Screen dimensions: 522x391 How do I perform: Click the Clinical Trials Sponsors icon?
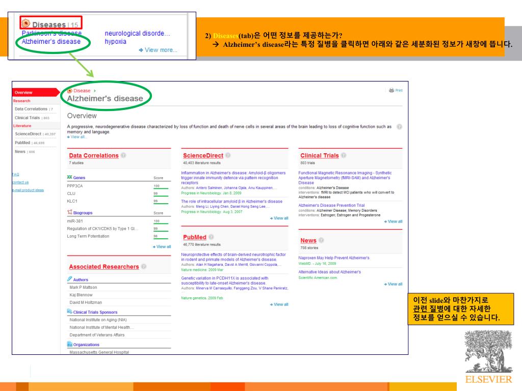click(69, 312)
